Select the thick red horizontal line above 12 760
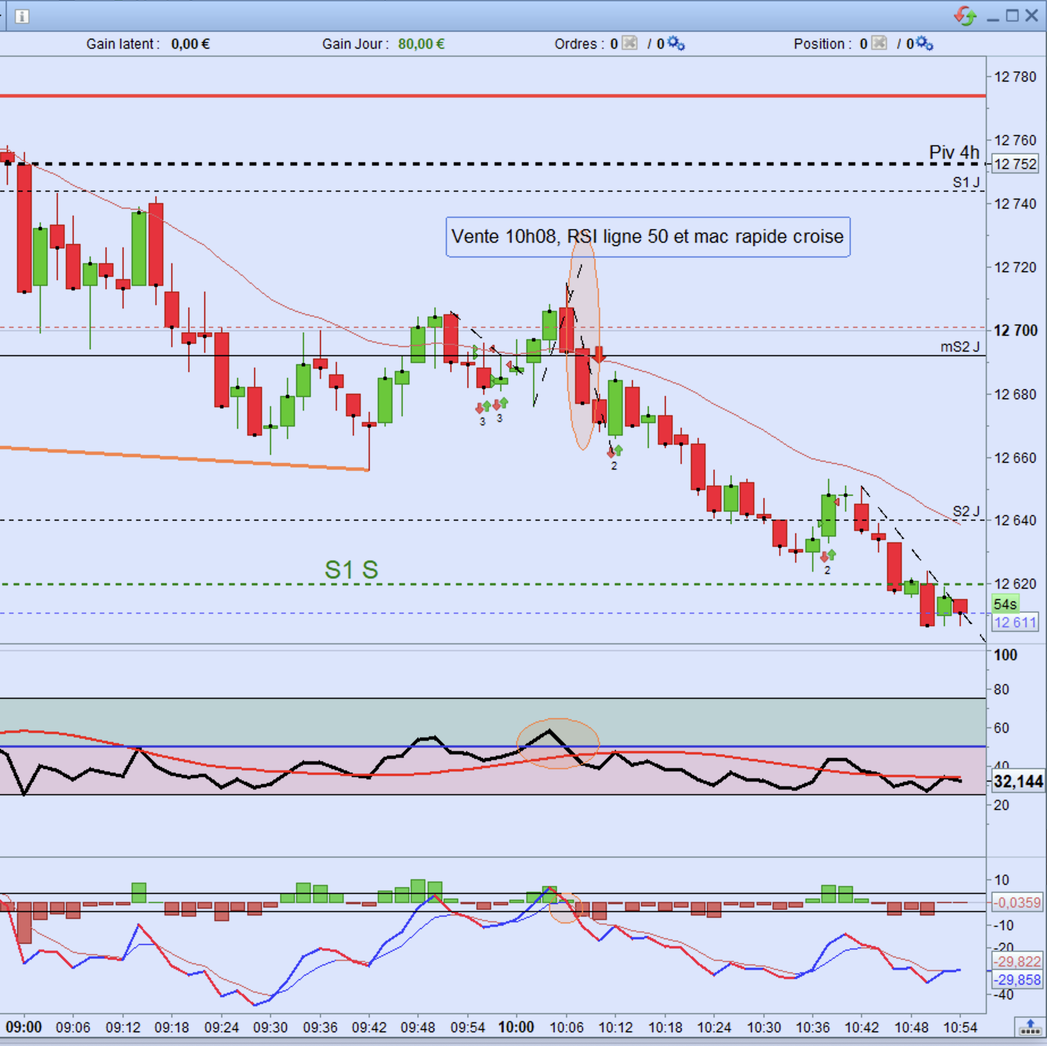1047x1046 pixels. [492, 96]
